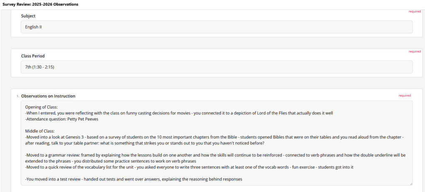
Task: Click the required marker for Class Period
Action: [415, 51]
